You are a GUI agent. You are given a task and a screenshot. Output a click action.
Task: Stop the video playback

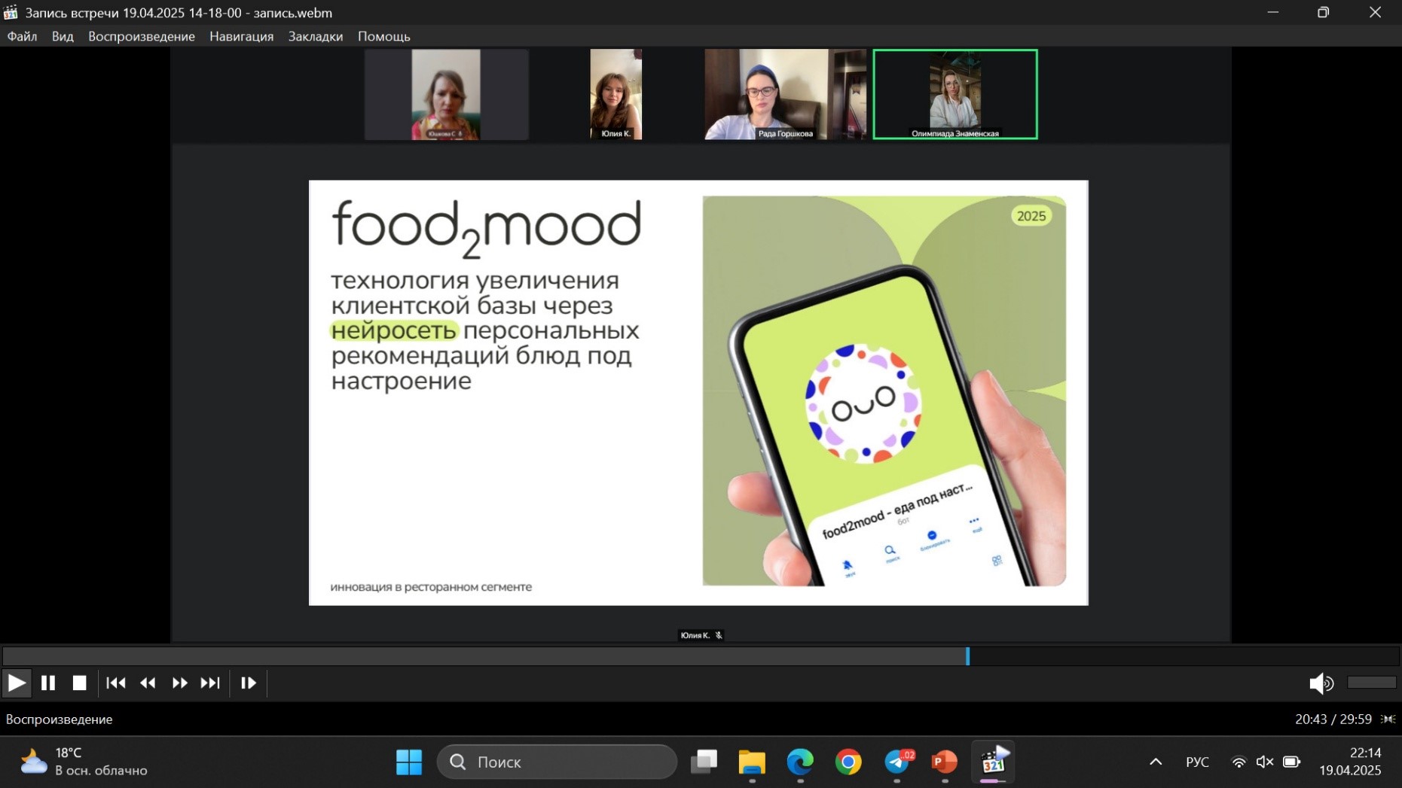[x=79, y=683]
